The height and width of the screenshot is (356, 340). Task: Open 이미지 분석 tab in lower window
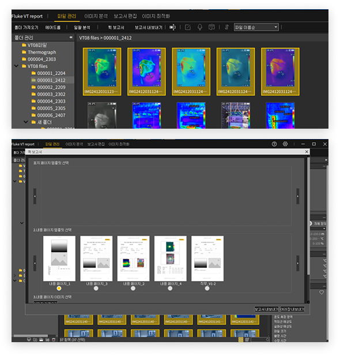74,144
